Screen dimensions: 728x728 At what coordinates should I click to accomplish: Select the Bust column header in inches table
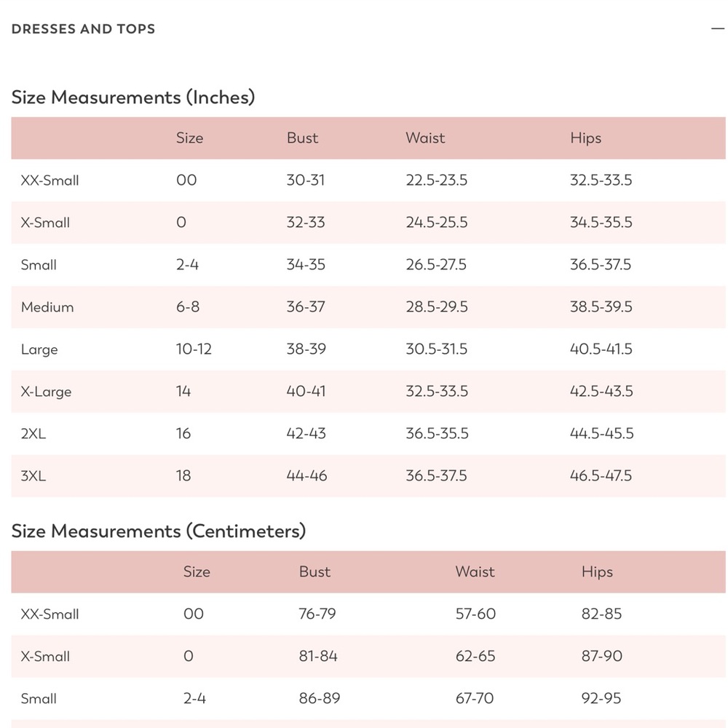pos(302,138)
